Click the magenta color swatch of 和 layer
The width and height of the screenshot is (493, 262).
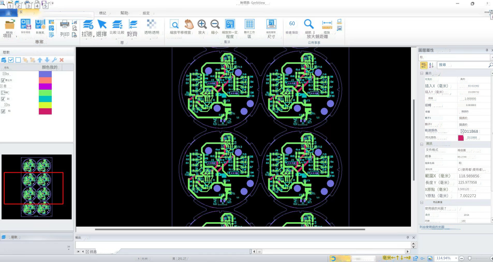[45, 111]
